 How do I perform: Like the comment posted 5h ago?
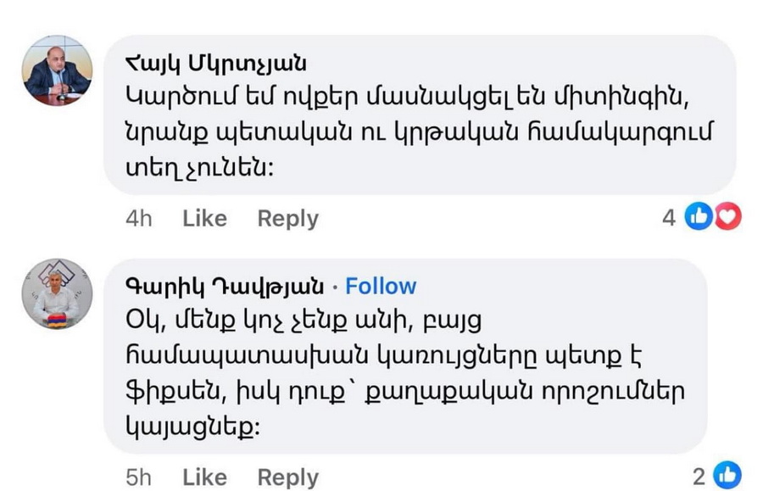(x=204, y=477)
